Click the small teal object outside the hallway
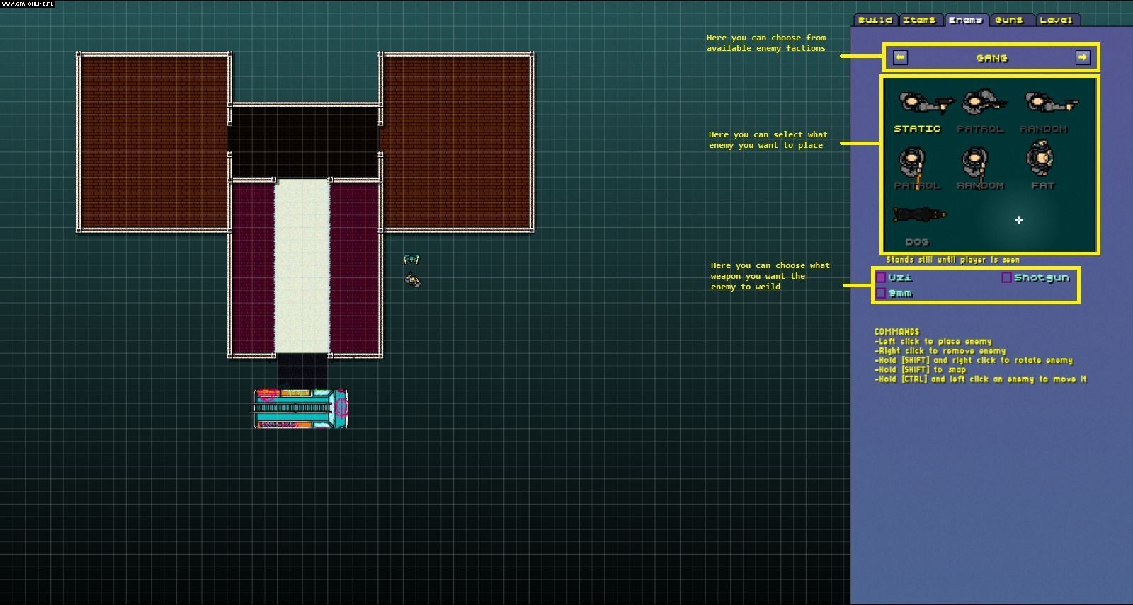This screenshot has width=1133, height=605. [x=411, y=260]
